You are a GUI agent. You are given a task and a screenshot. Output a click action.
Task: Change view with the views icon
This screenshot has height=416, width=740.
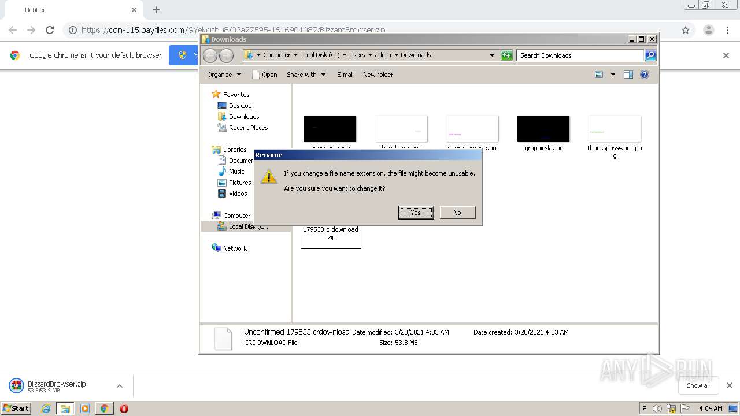(x=599, y=75)
